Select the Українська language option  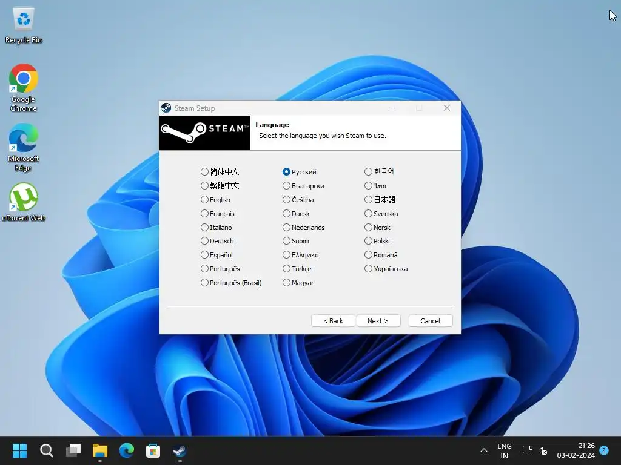(x=386, y=268)
